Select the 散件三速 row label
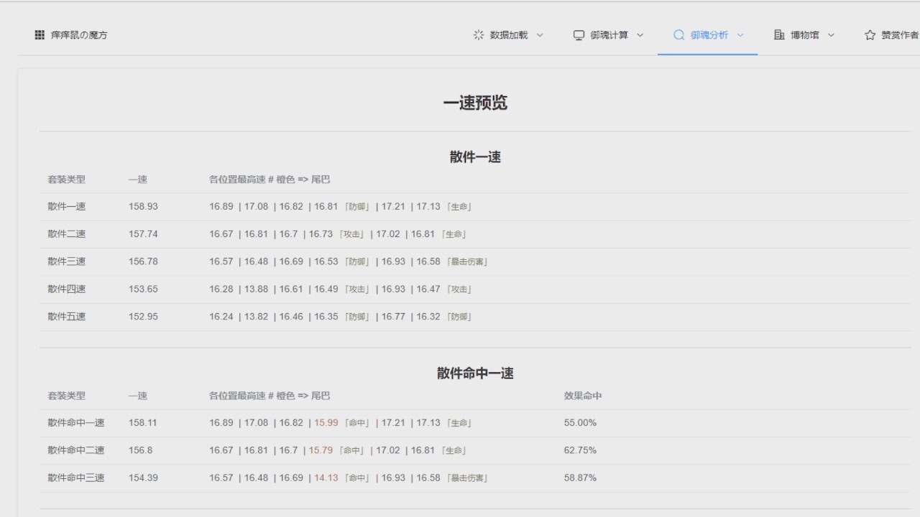Image resolution: width=920 pixels, height=517 pixels. 67,261
